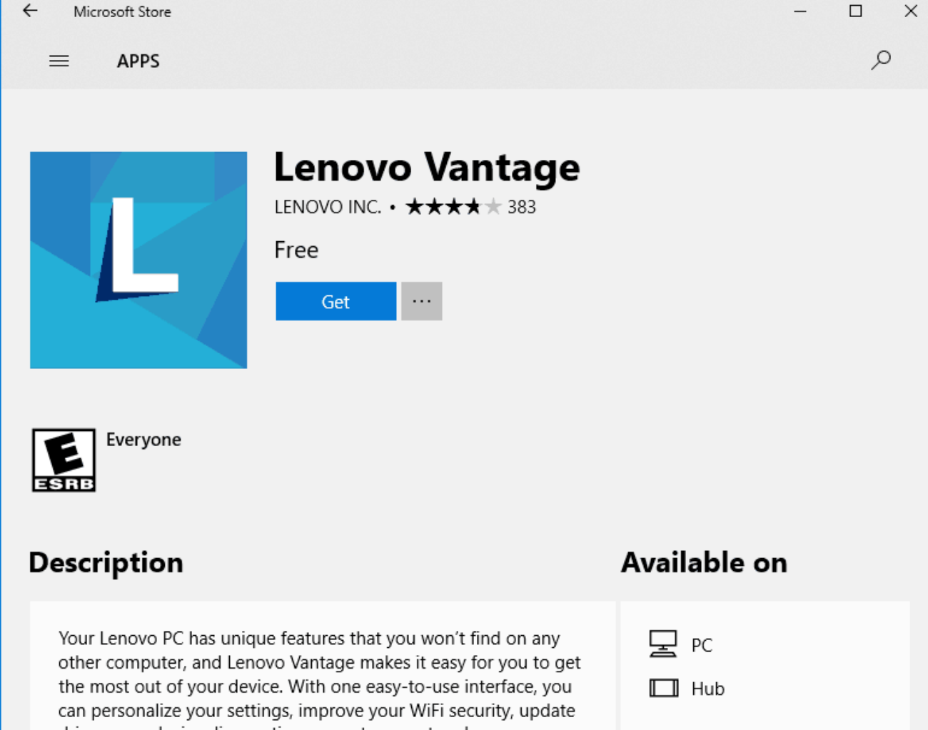Image resolution: width=928 pixels, height=730 pixels.
Task: Select the APPS tab
Action: (138, 61)
